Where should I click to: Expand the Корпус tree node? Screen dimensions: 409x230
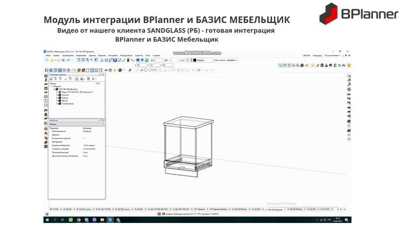(x=57, y=98)
